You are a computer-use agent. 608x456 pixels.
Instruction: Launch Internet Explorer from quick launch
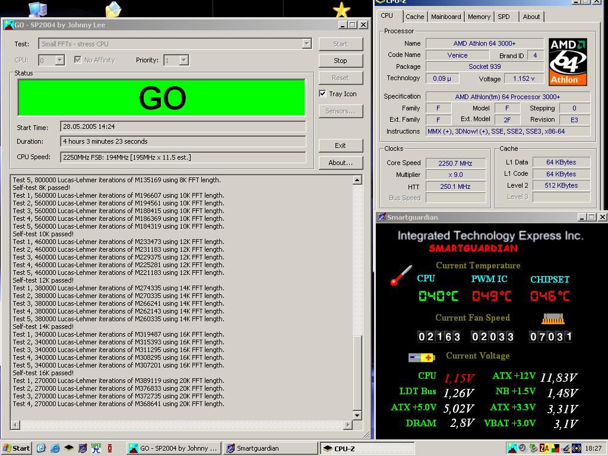[x=55, y=448]
